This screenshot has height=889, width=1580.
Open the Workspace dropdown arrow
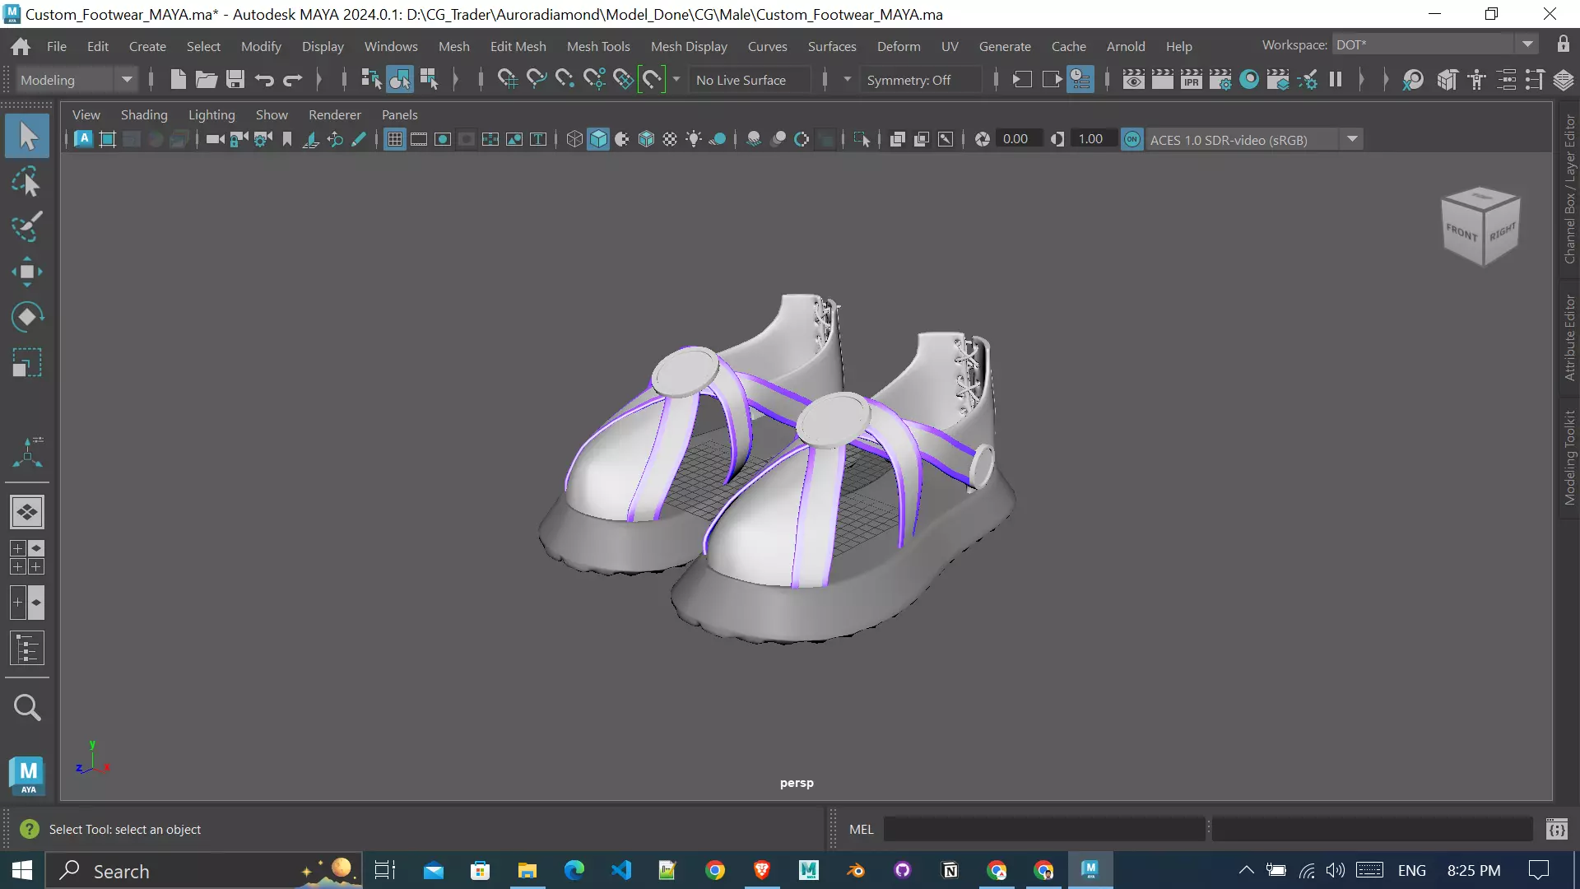pos(1527,45)
